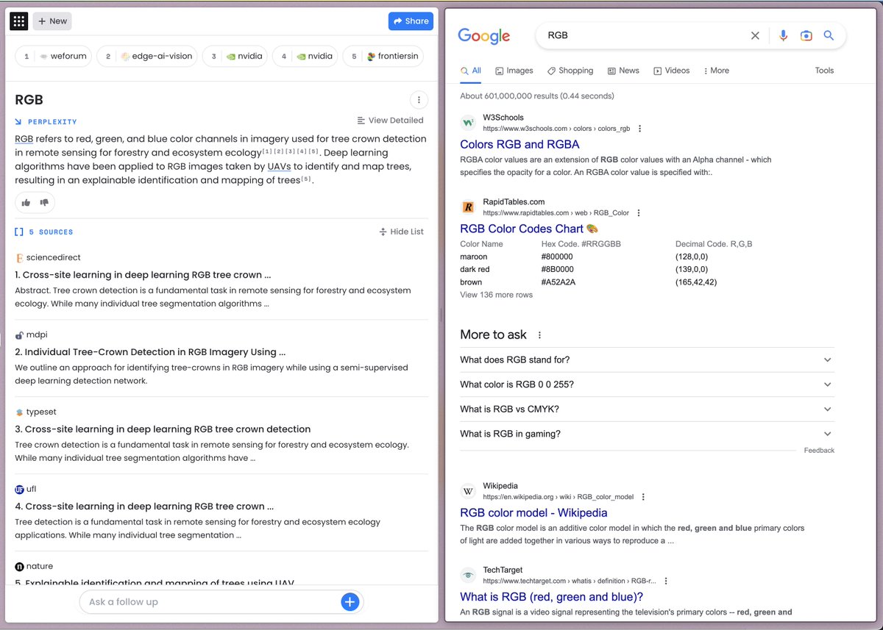The height and width of the screenshot is (630, 883).
Task: Switch to the Images tab
Action: [x=514, y=71]
